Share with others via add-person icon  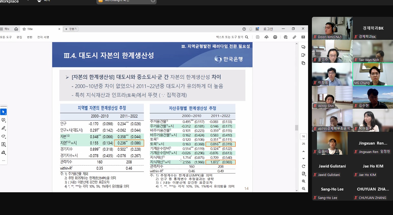click(286, 37)
